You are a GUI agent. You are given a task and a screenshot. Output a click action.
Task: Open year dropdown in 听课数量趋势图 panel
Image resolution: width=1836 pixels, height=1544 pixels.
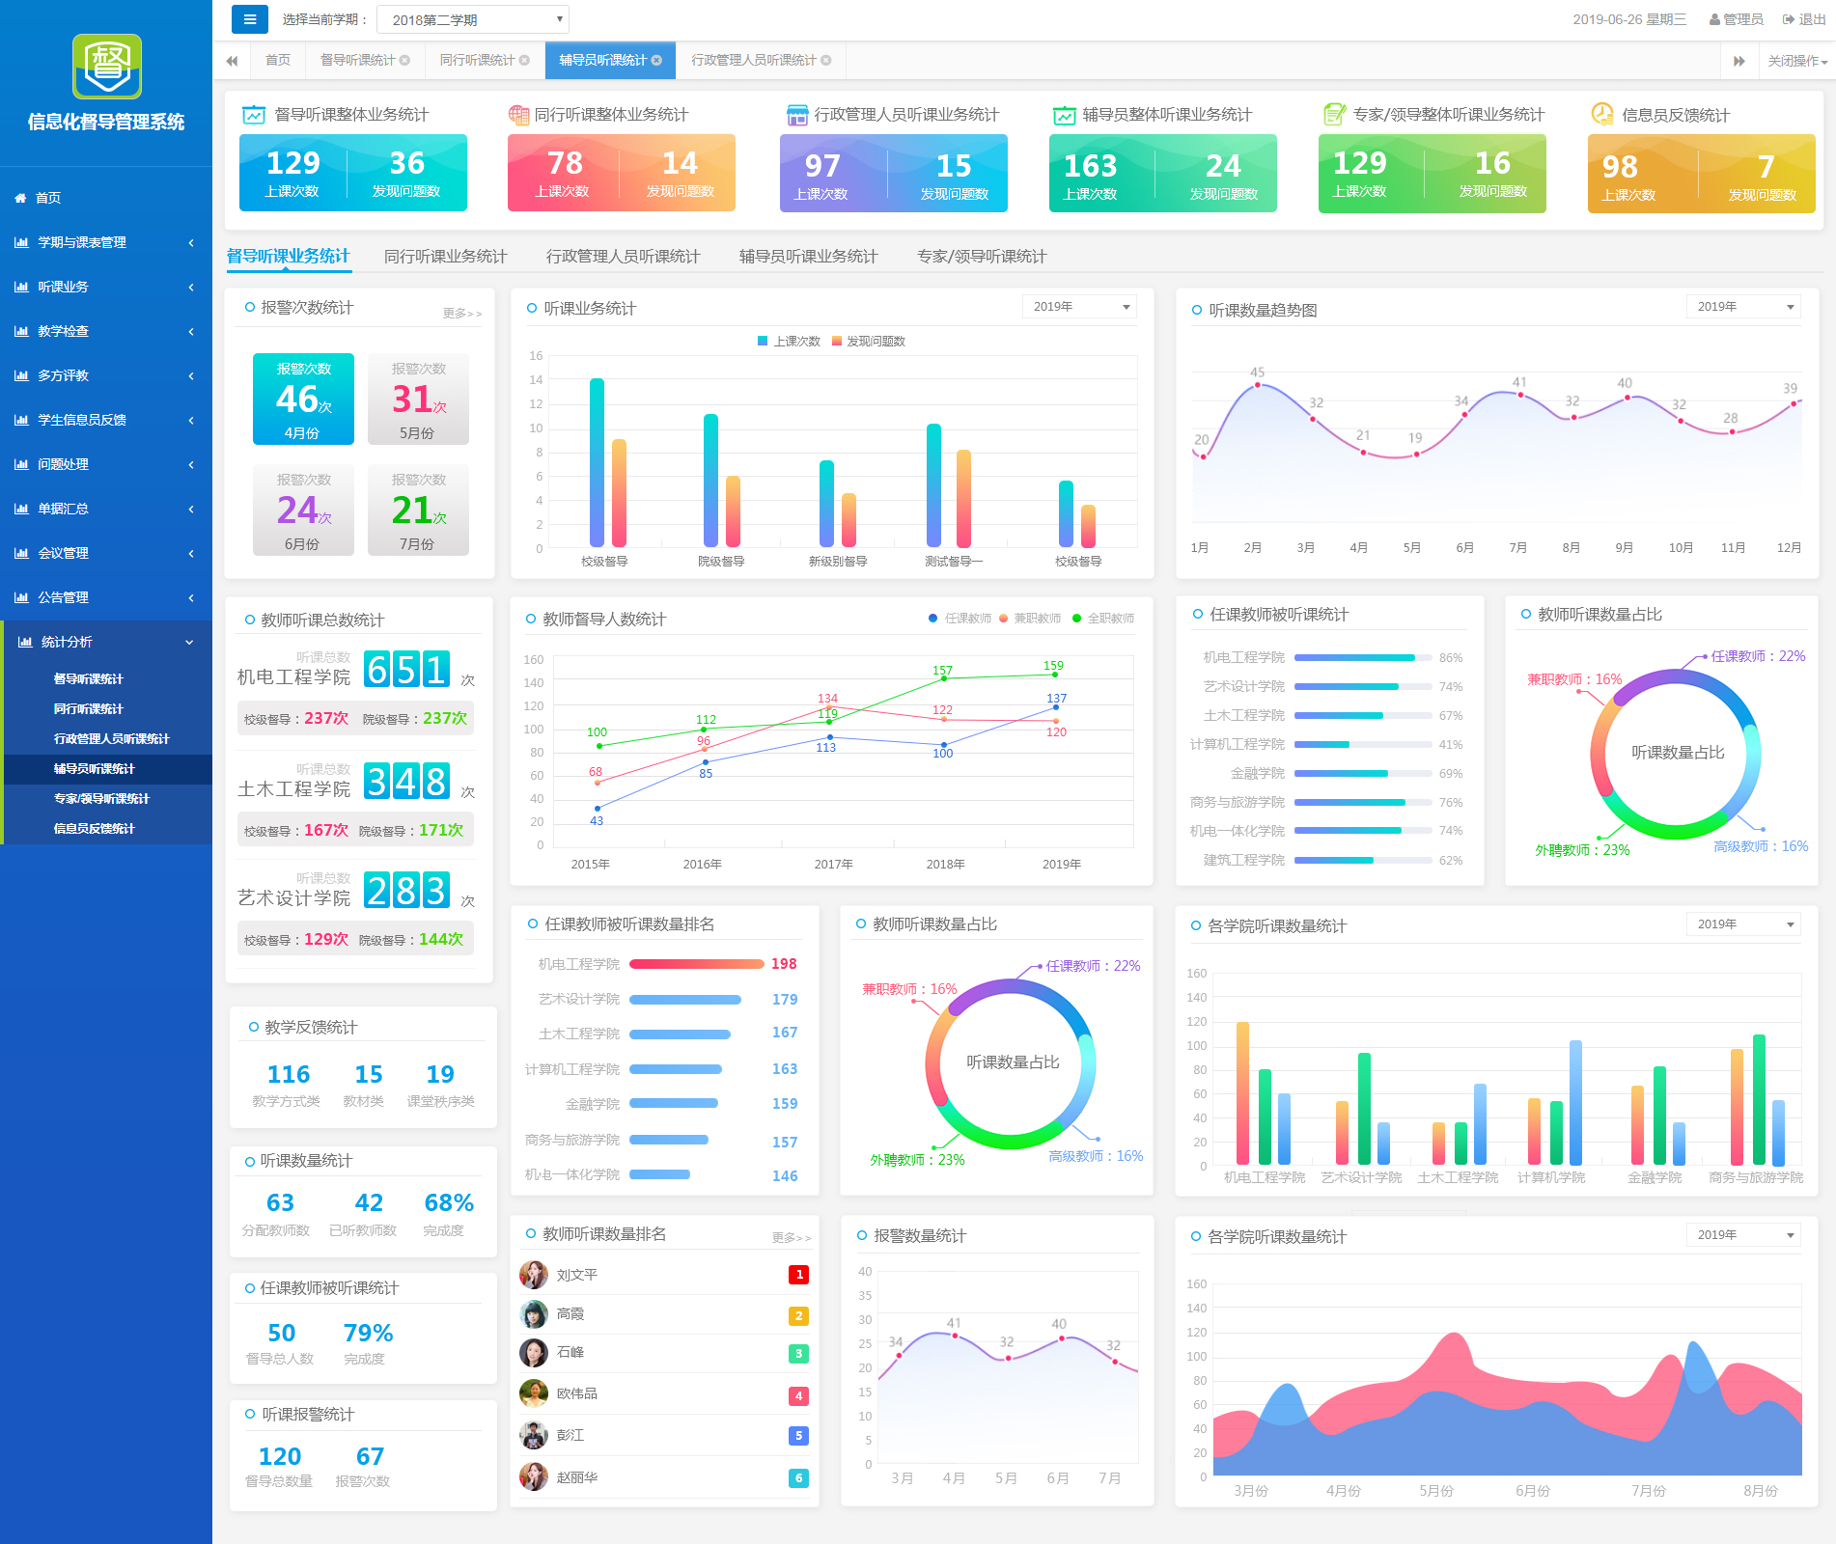pyautogui.click(x=1743, y=307)
